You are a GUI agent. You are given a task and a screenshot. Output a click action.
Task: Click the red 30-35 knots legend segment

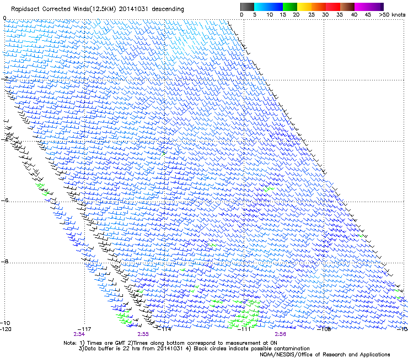coord(333,7)
